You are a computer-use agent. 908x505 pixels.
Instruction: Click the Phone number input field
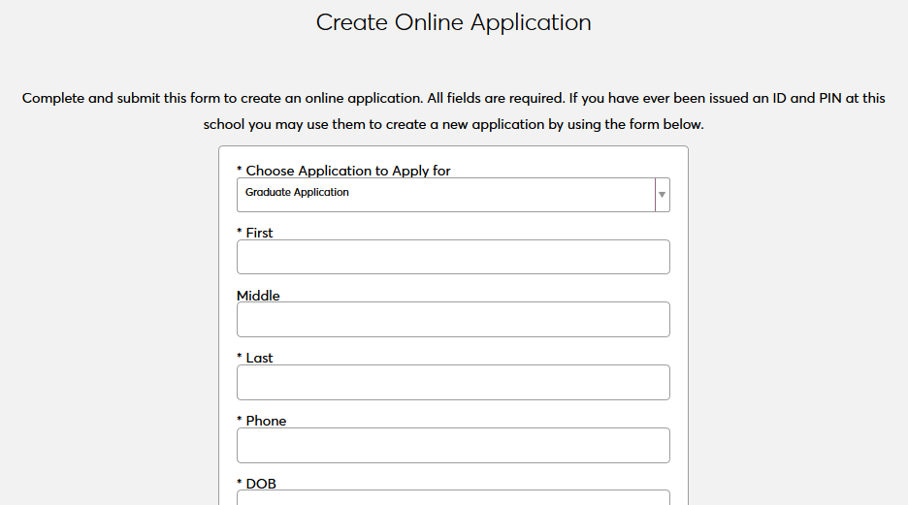(x=453, y=445)
